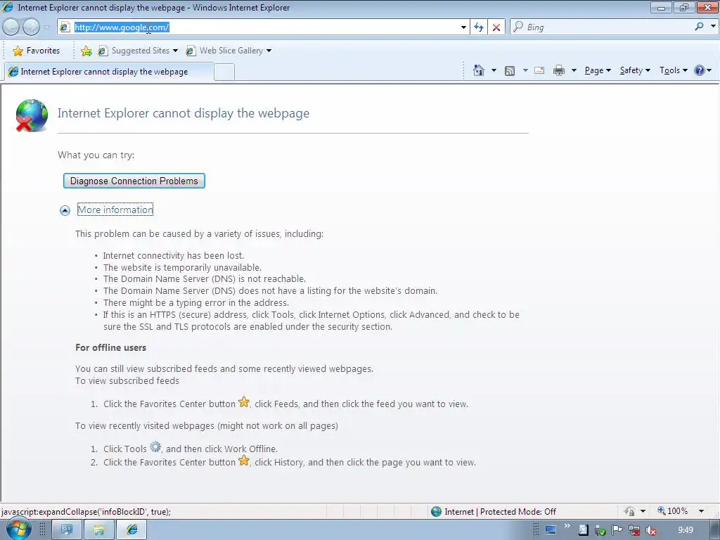This screenshot has width=720, height=540.
Task: Click the Add to Favorites Bar star icon
Action: coord(86,51)
